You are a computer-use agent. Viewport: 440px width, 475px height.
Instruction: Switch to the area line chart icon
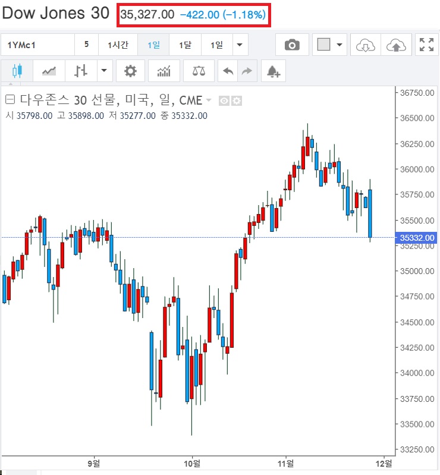point(49,71)
